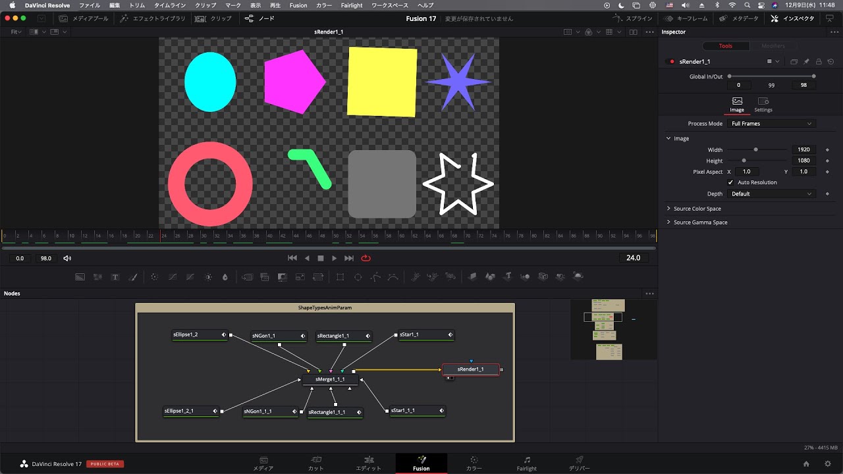This screenshot has width=843, height=474.
Task: Collapse the Image section in the Inspector
Action: (x=668, y=138)
